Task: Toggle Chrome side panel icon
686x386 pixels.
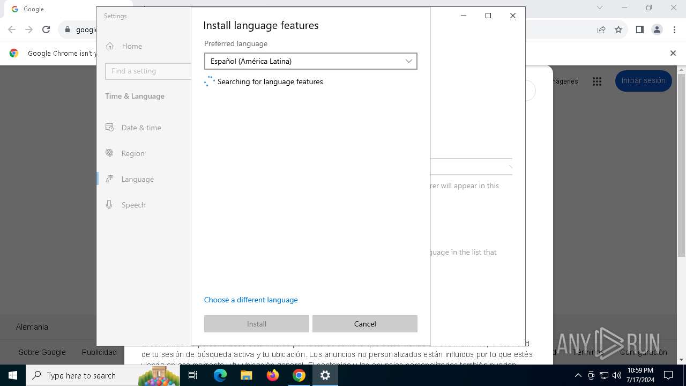Action: pos(639,29)
